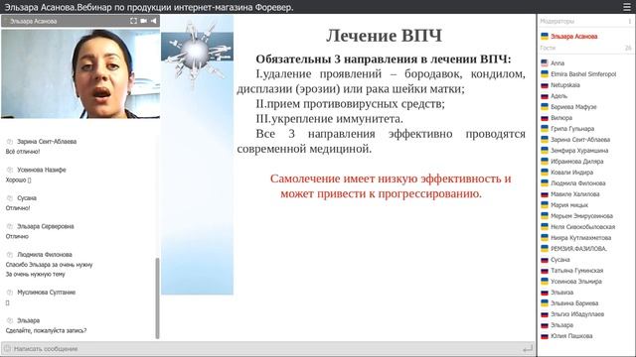Open the hamburger menu in title bar

627,7
